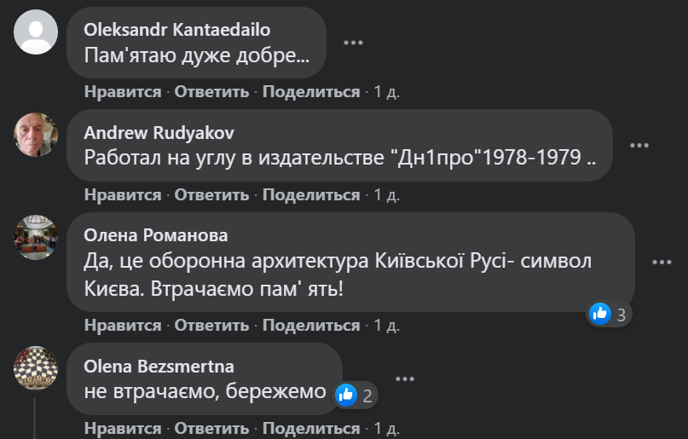This screenshot has width=688, height=439.
Task: Like Andrew Rudyakov's comment via Нравится
Action: pos(123,195)
